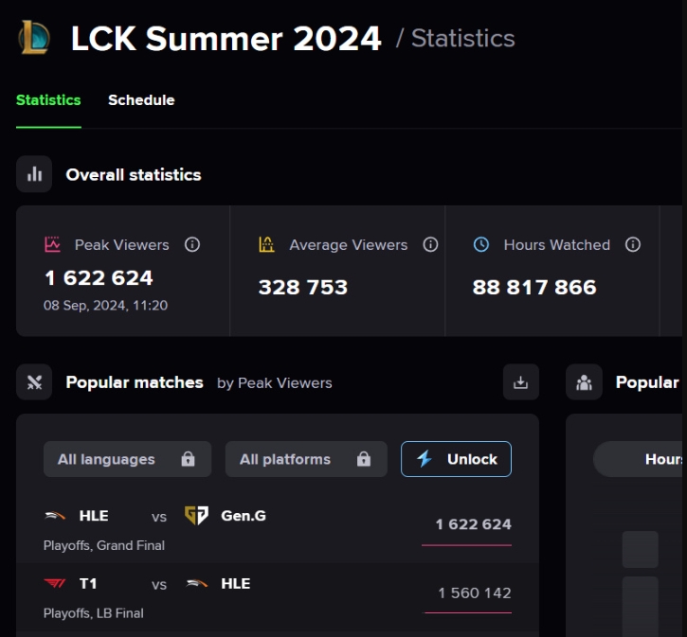Click the Popular teams people icon
The width and height of the screenshot is (687, 637).
tap(584, 382)
